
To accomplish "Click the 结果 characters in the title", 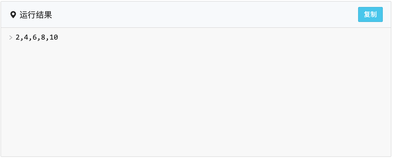I will pyautogui.click(x=44, y=15).
